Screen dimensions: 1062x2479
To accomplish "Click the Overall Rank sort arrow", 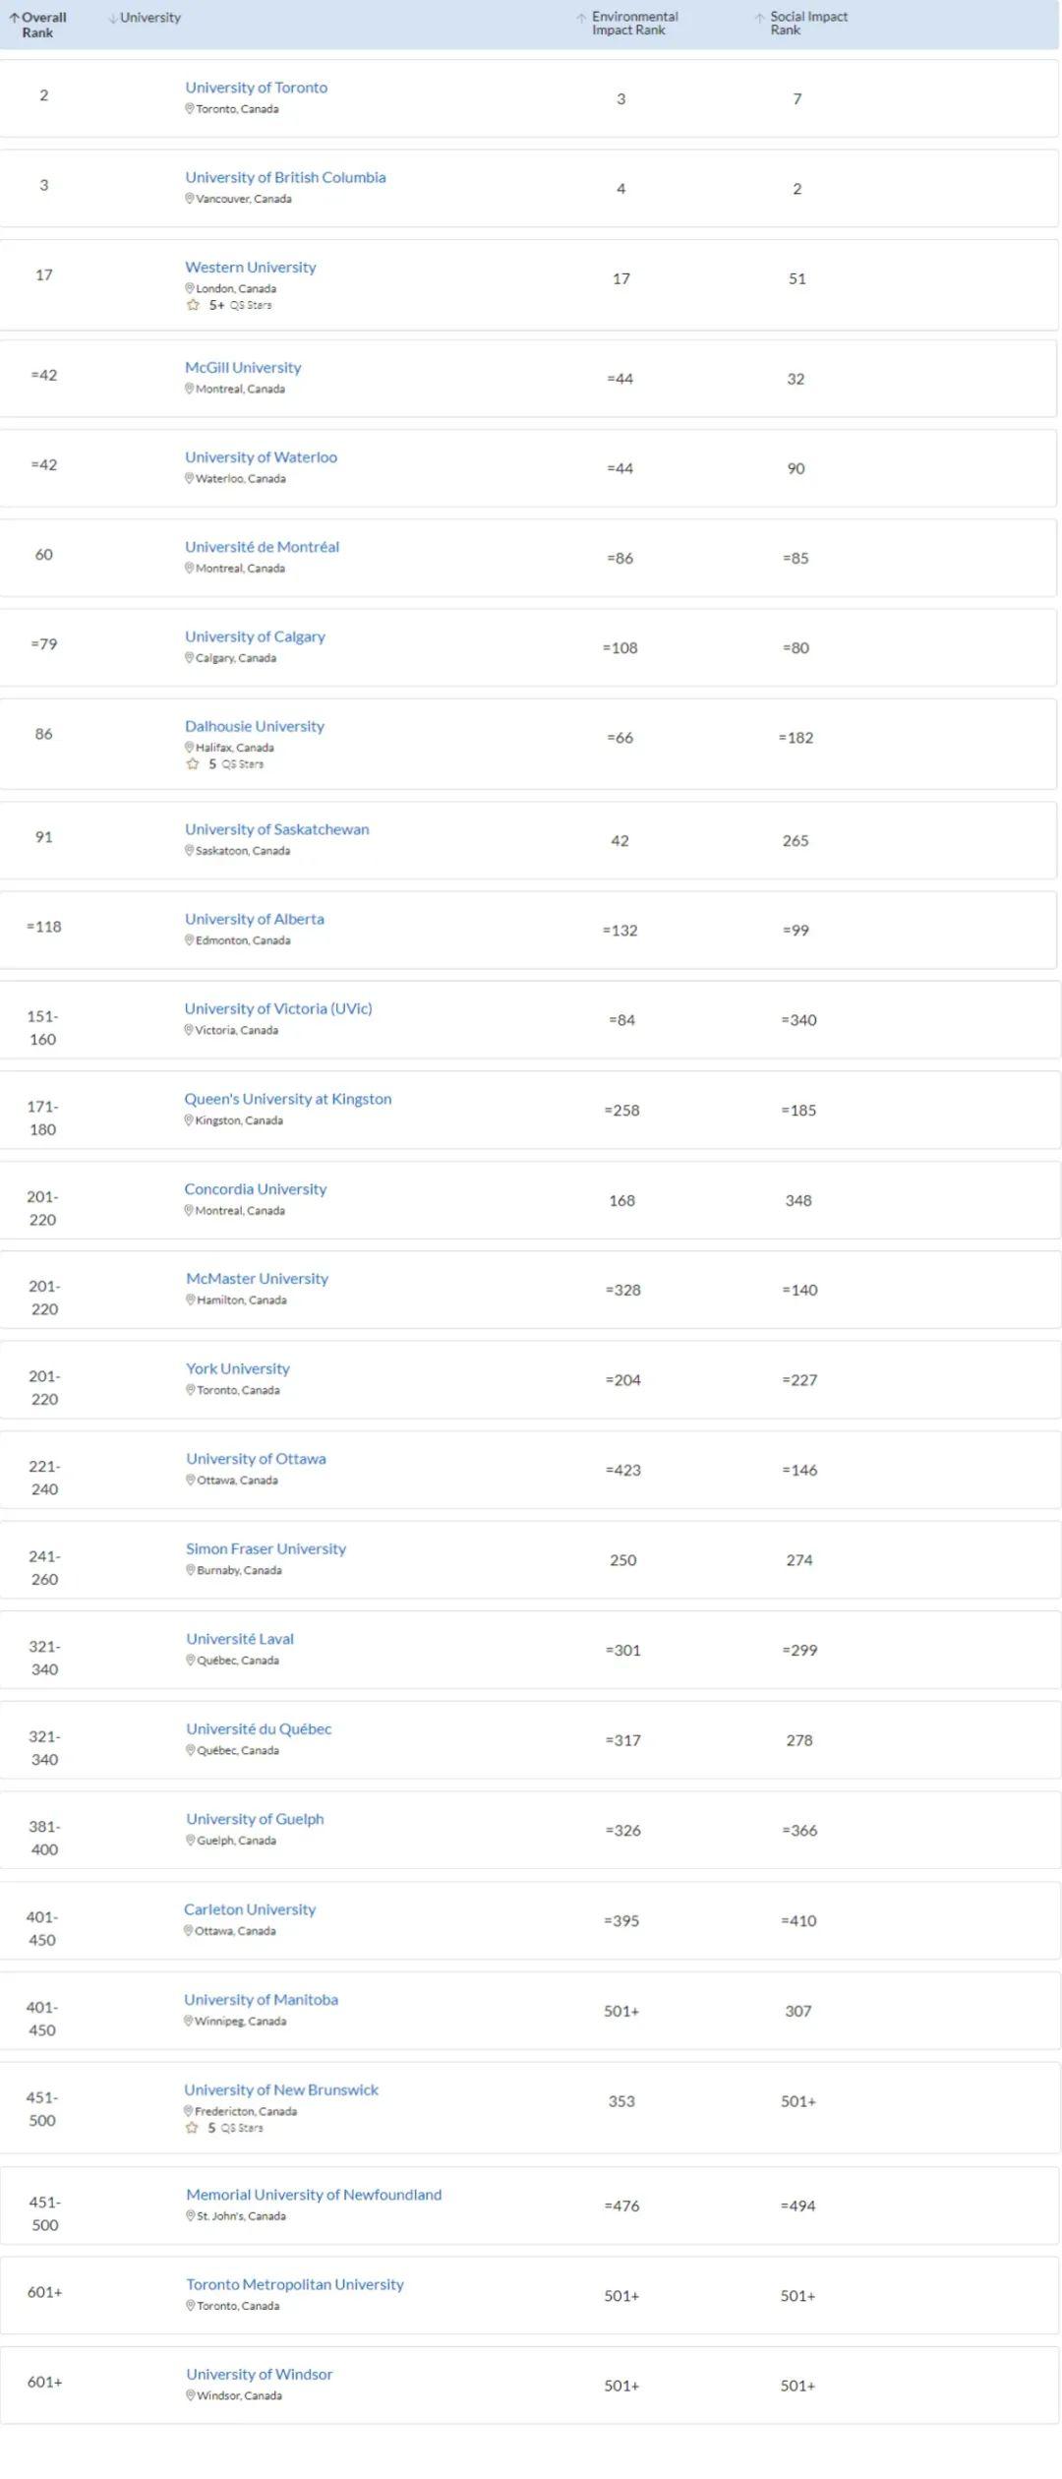I will [15, 18].
